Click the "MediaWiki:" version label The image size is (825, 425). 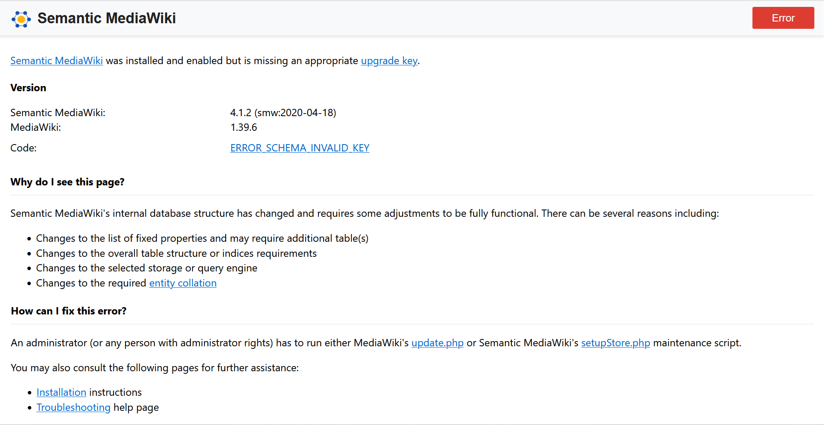pyautogui.click(x=36, y=127)
